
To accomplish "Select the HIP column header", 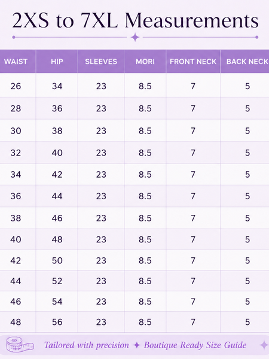I will tap(57, 62).
